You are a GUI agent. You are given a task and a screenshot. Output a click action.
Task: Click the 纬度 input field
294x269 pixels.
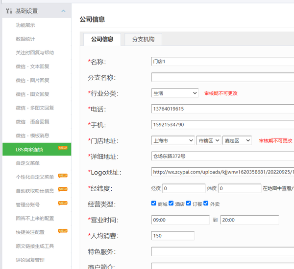pos(240,188)
